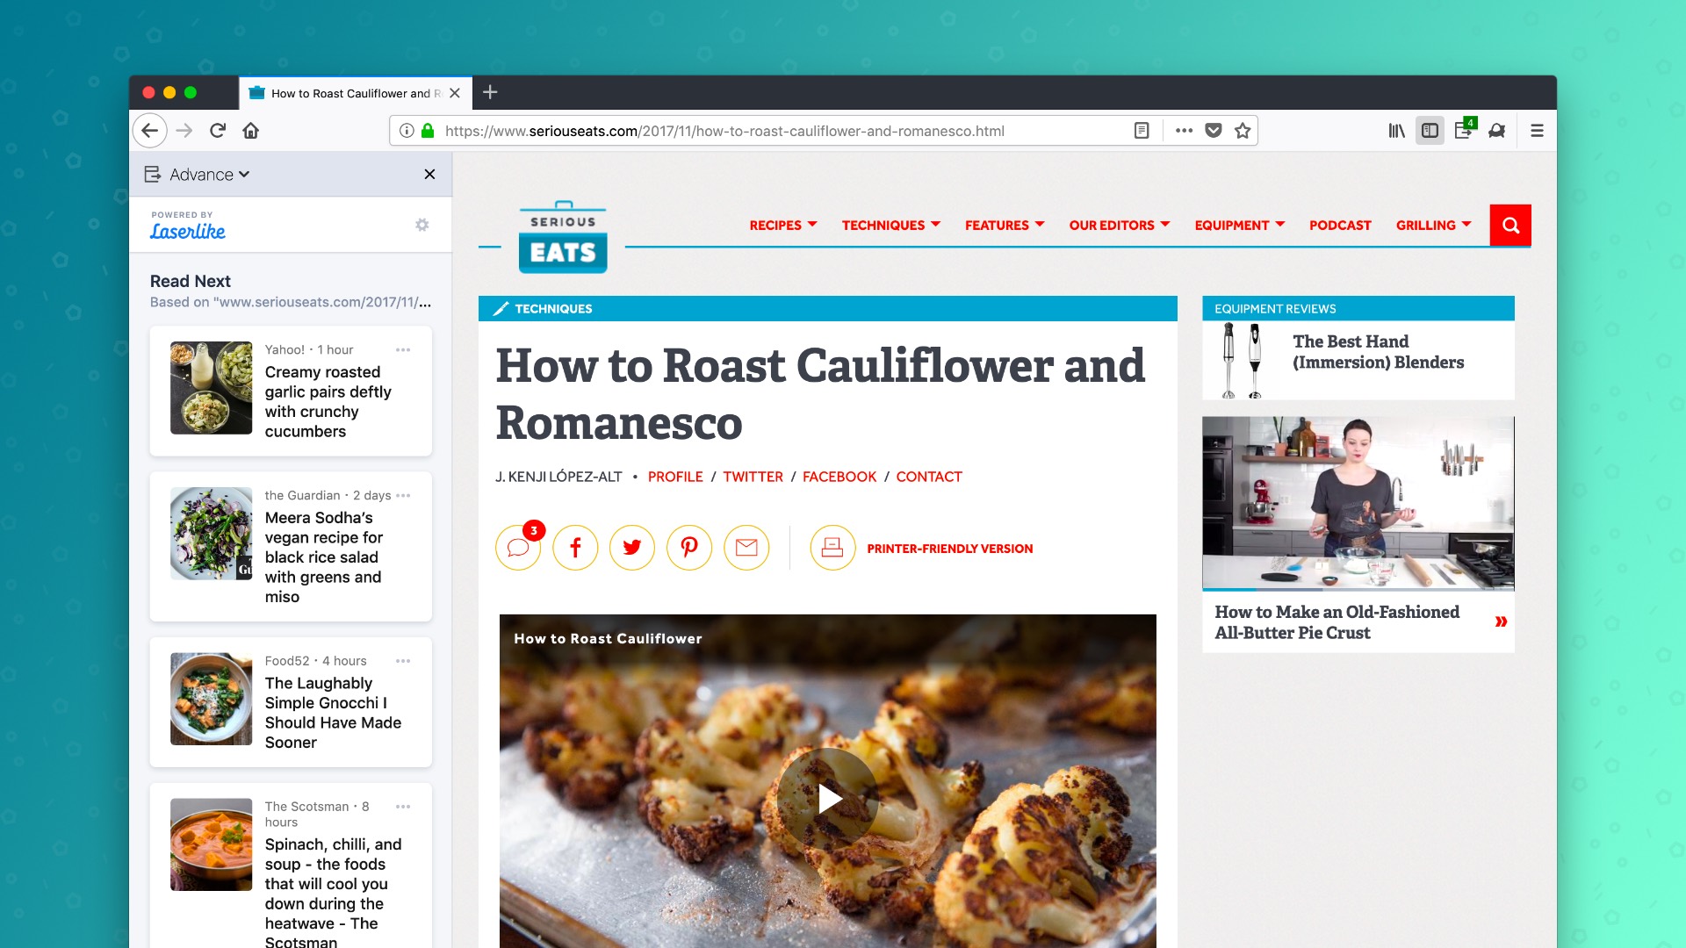Open Firefox Library icon

[x=1396, y=131]
